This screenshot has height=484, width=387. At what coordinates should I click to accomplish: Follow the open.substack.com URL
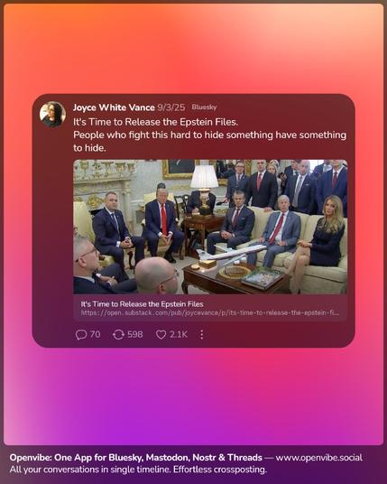[x=209, y=313]
